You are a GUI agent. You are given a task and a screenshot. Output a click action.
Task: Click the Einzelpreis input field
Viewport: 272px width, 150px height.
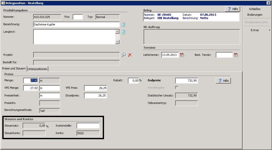(x=96, y=95)
